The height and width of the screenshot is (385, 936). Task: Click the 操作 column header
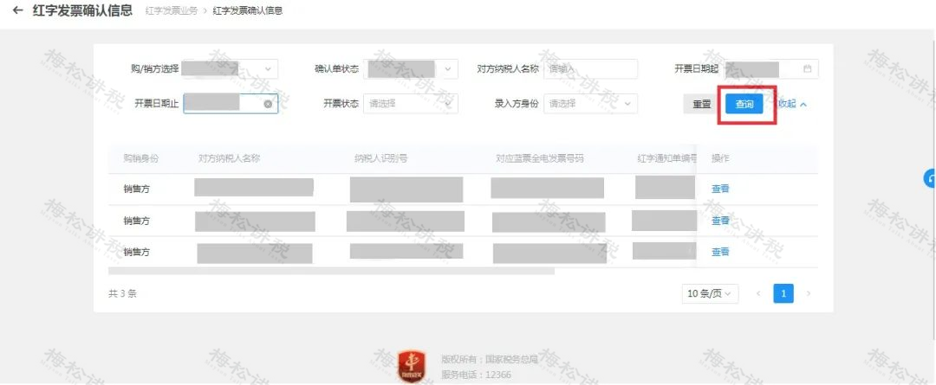point(720,158)
